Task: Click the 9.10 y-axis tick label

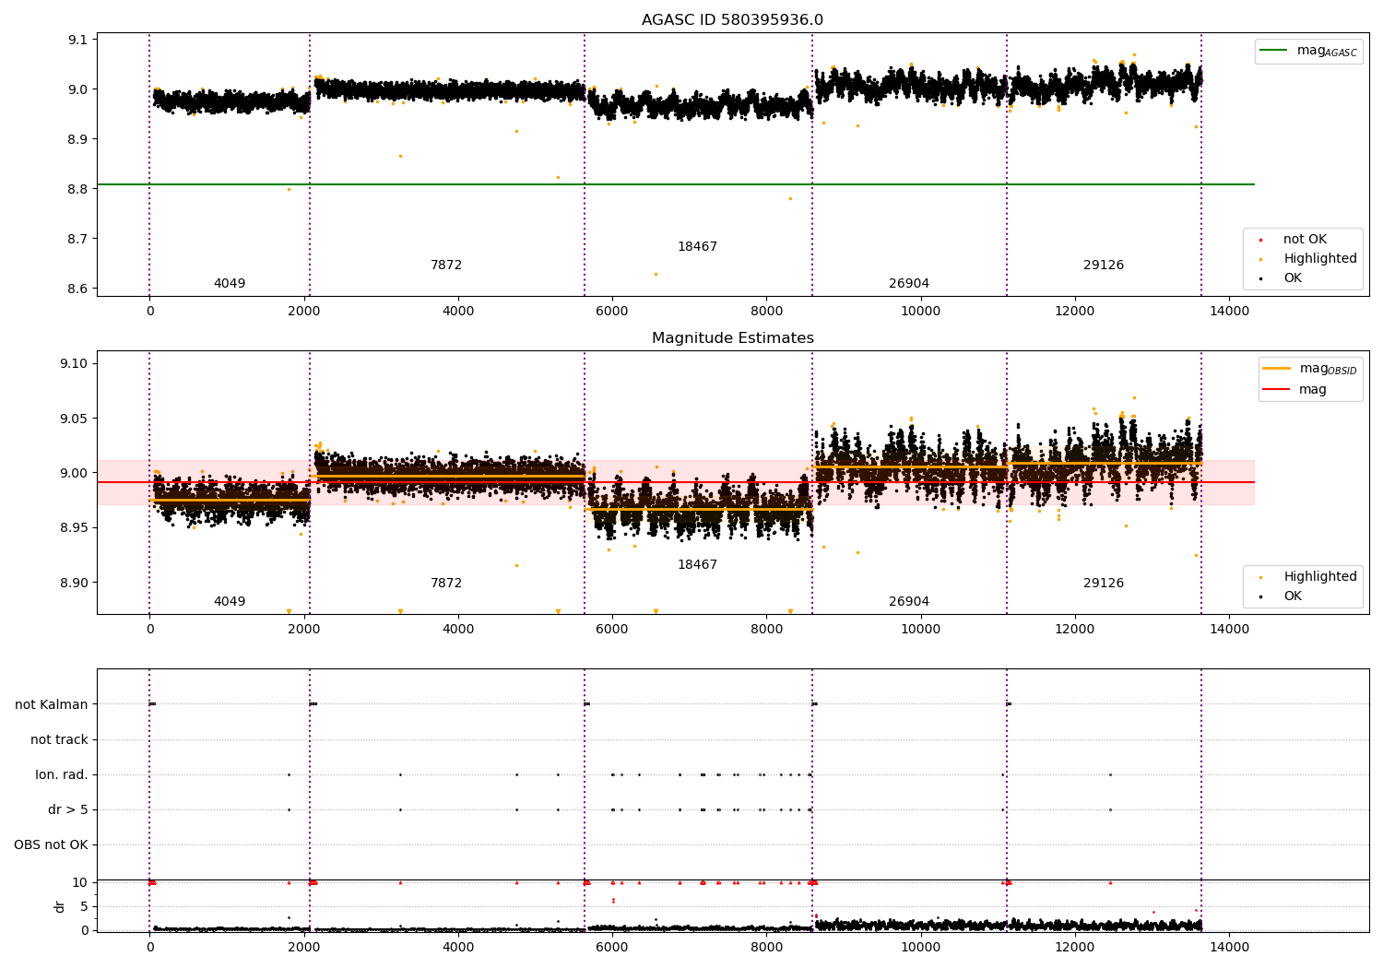Action: [74, 363]
